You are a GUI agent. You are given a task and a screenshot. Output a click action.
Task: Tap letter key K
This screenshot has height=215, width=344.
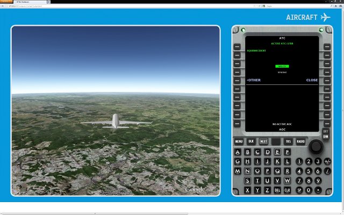point(277,162)
